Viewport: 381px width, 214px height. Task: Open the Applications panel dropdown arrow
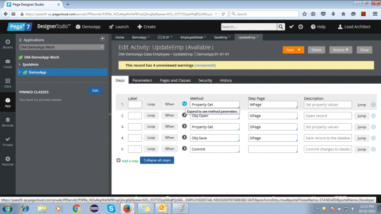102,39
